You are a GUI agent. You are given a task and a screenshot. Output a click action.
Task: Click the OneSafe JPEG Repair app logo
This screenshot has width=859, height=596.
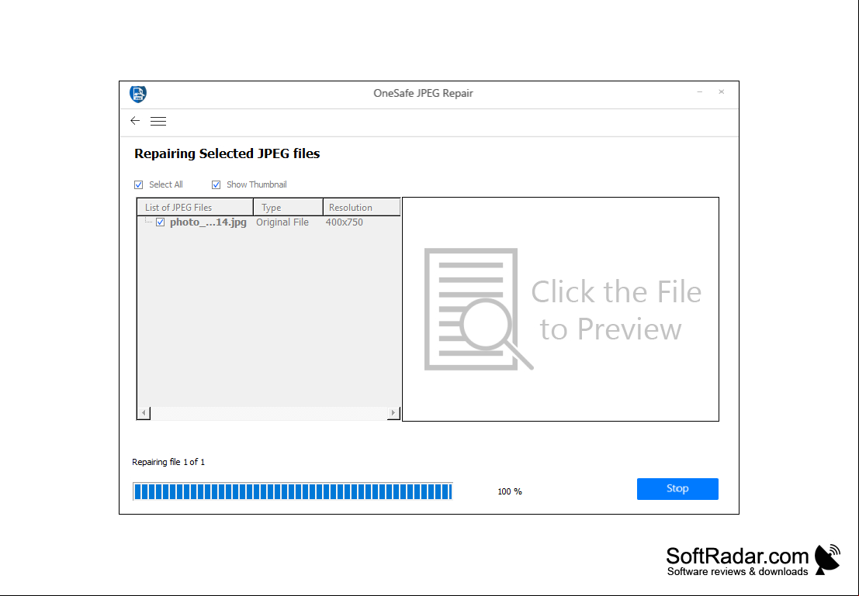[x=138, y=94]
